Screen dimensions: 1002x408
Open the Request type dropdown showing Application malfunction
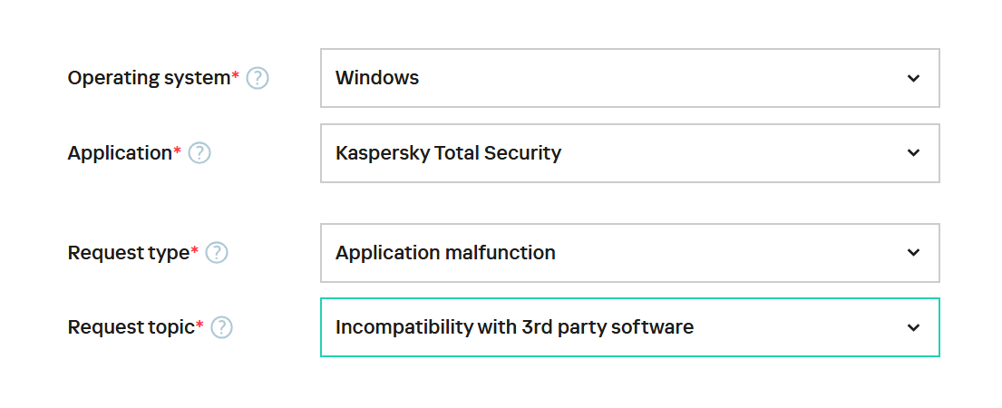(x=617, y=253)
